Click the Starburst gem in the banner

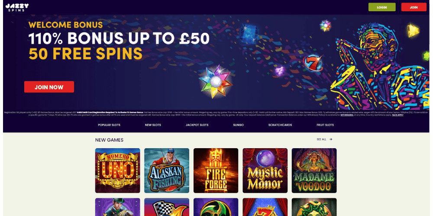click(216, 82)
